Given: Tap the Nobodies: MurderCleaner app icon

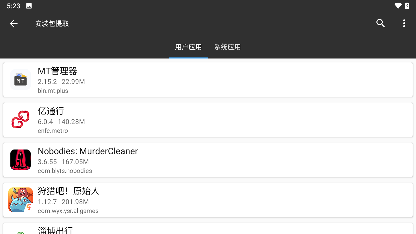Looking at the screenshot, I should pyautogui.click(x=20, y=160).
